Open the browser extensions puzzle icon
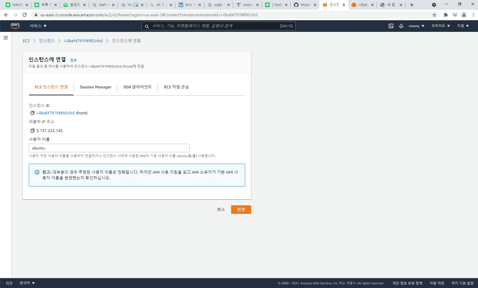Screen dimensions: 478x288 coord(445,15)
